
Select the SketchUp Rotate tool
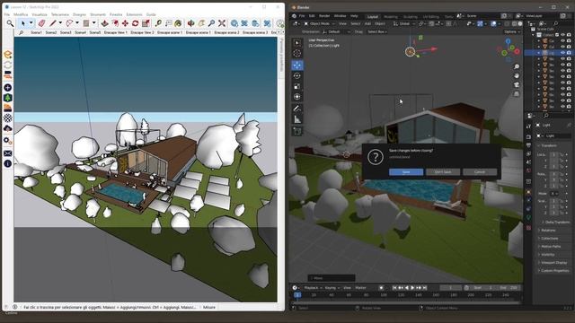pos(136,23)
